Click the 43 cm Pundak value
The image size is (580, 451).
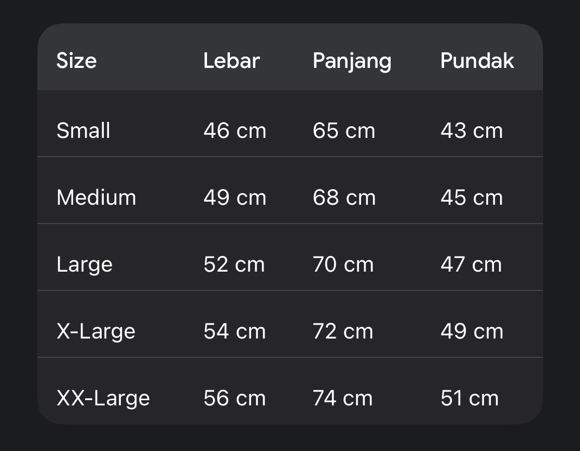pos(471,130)
